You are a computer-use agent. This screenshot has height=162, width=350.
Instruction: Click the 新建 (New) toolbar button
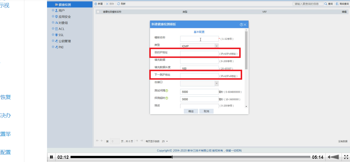tap(99, 4)
